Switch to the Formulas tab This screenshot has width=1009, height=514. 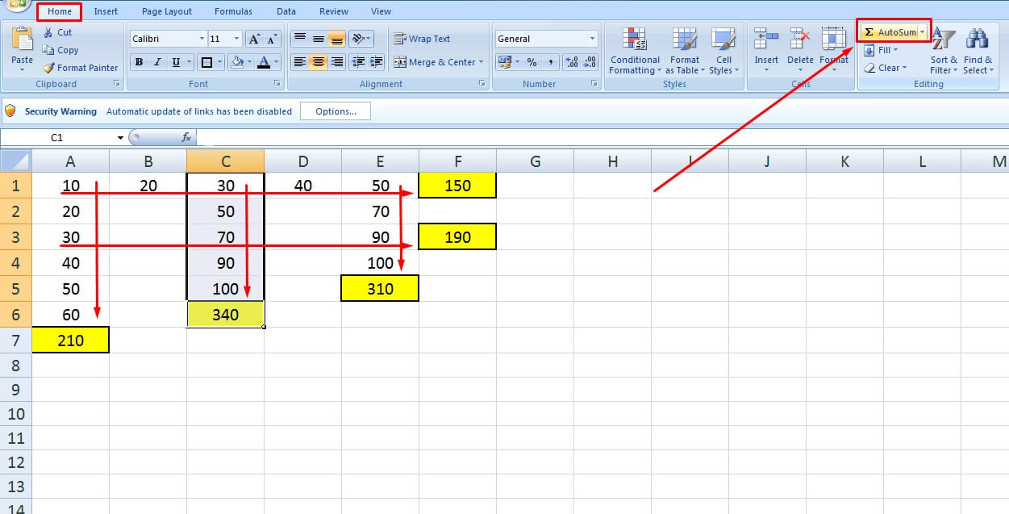click(x=233, y=10)
